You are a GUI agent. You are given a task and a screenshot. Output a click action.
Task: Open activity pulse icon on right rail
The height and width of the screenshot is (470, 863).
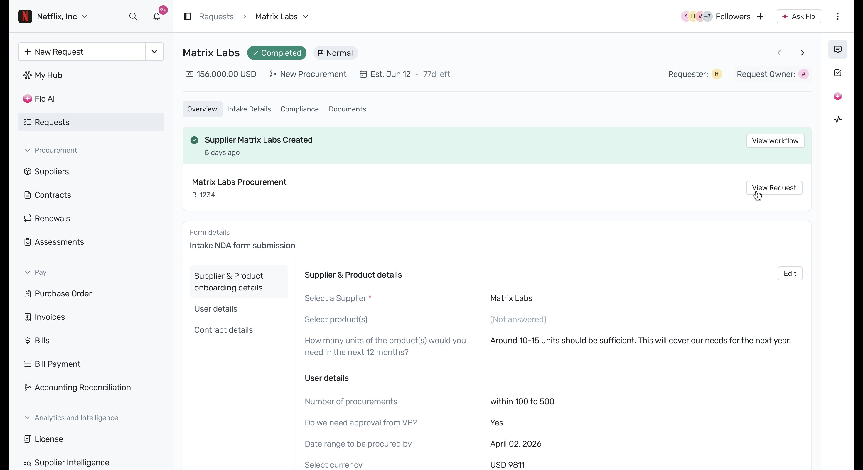tap(837, 120)
